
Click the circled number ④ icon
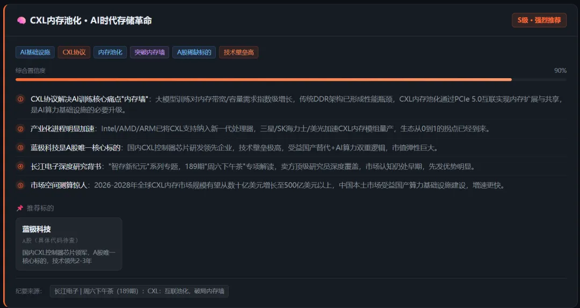[21, 167]
